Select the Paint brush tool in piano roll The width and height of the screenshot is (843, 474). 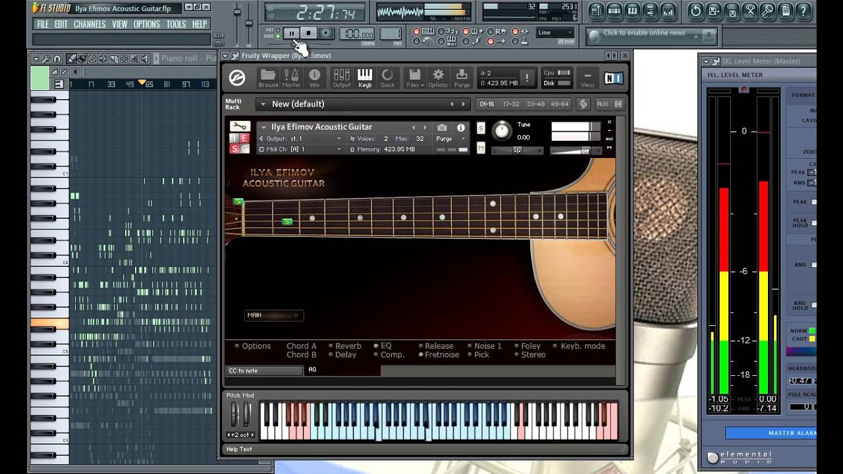(82, 59)
